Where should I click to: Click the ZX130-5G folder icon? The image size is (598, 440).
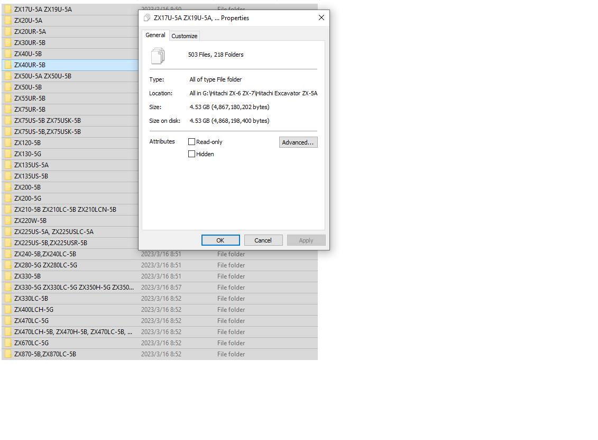(8, 154)
